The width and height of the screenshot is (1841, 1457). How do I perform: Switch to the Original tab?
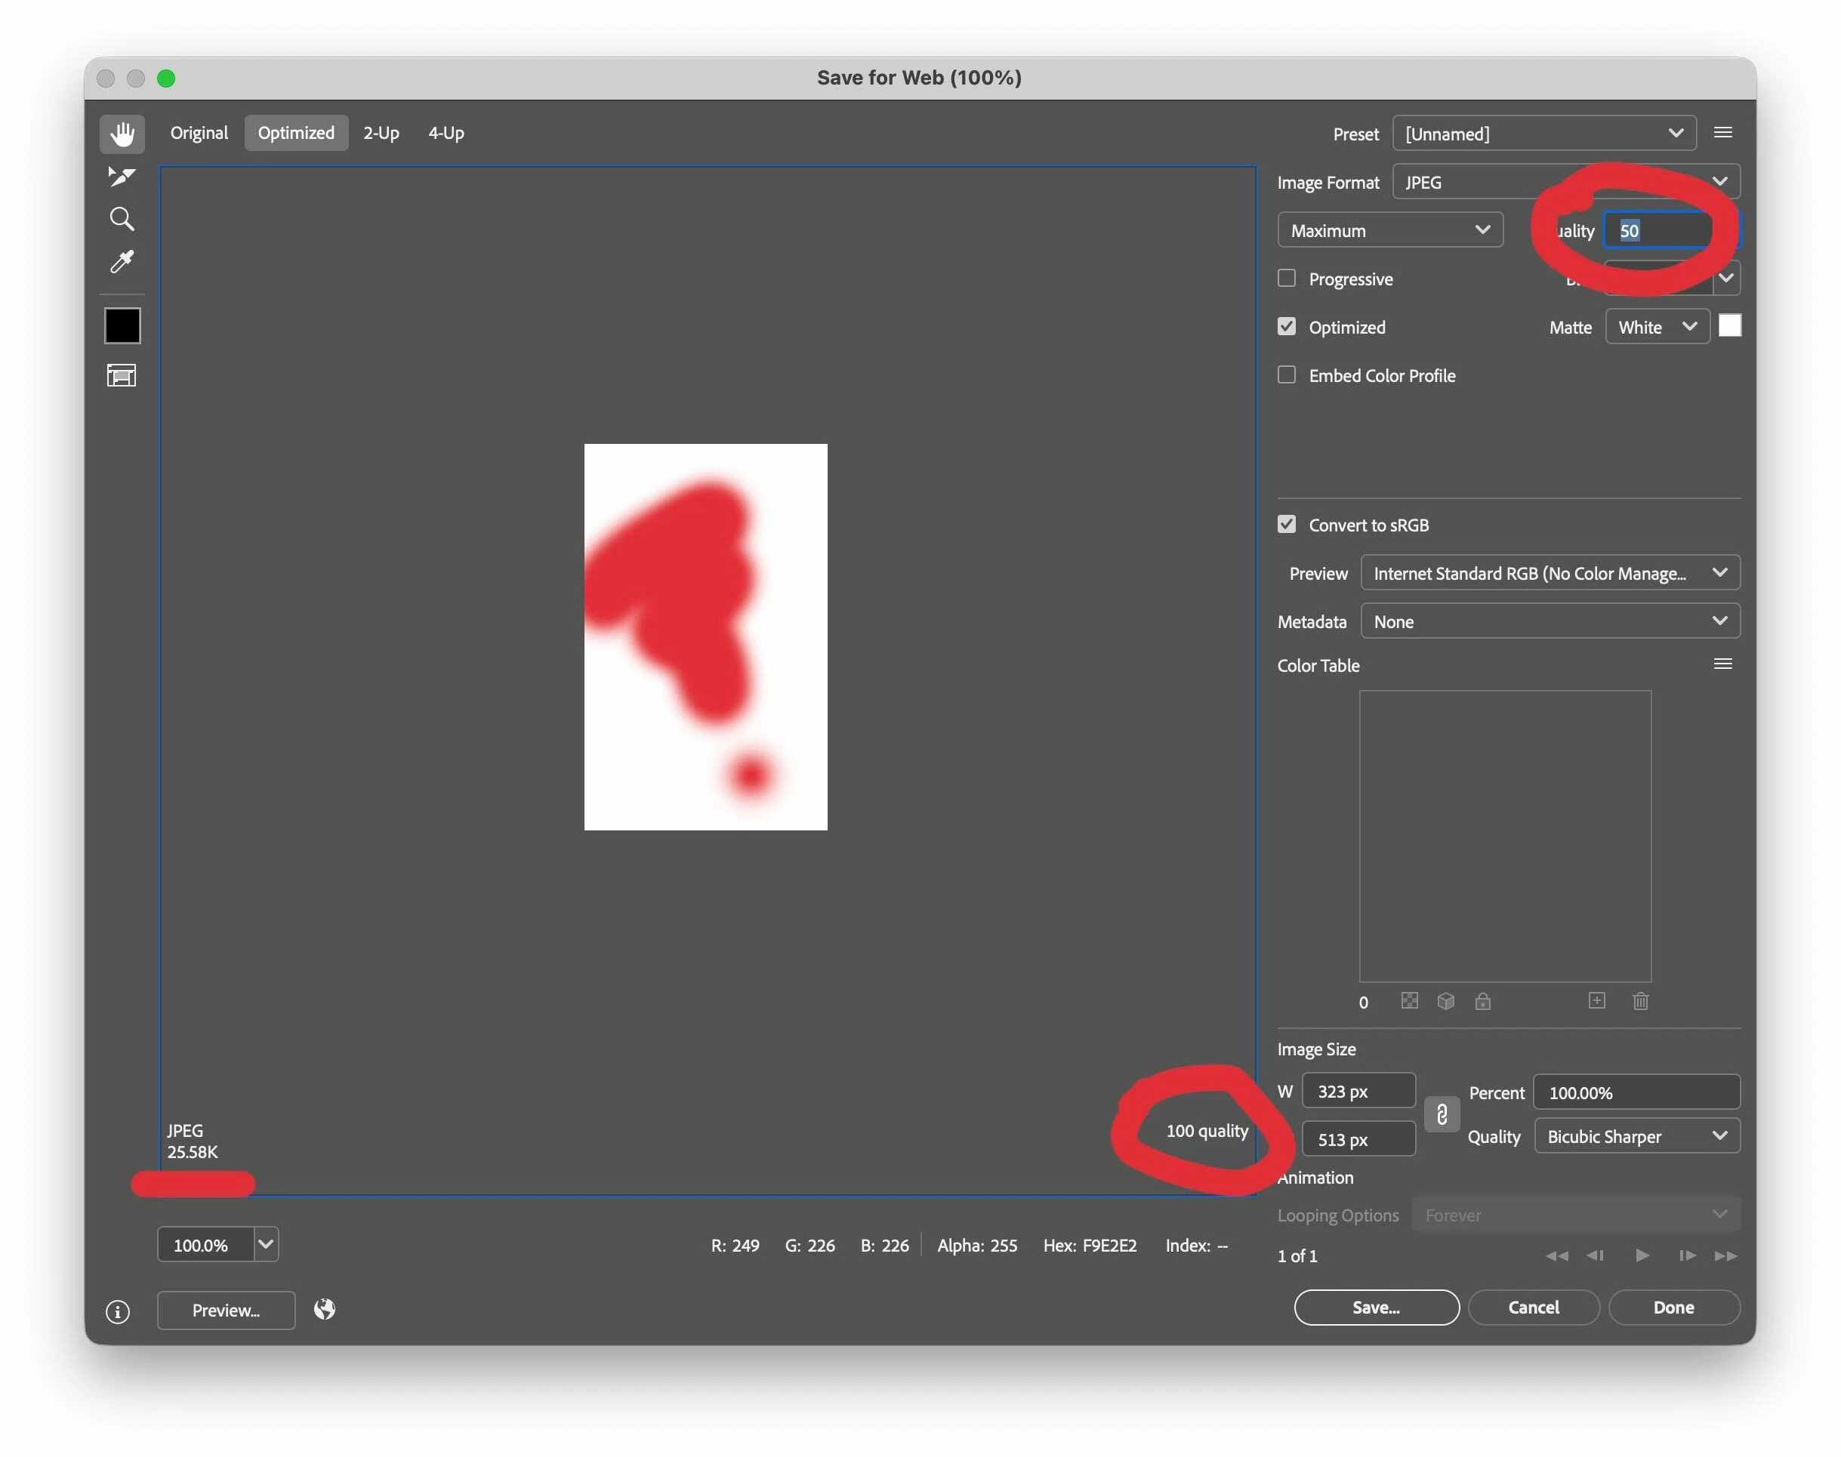click(x=199, y=133)
